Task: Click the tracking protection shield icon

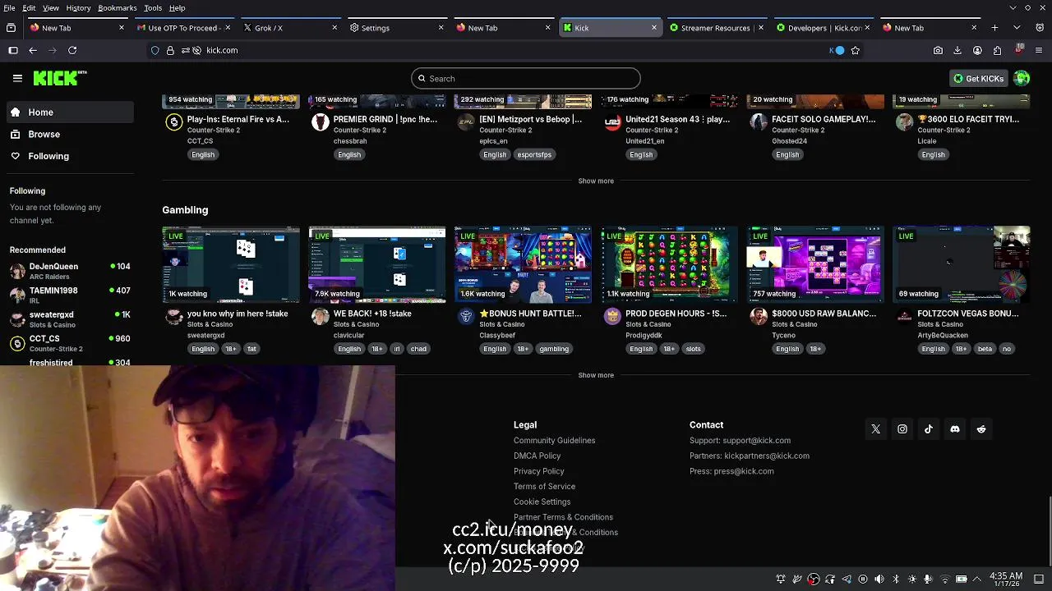Action: 155,50
